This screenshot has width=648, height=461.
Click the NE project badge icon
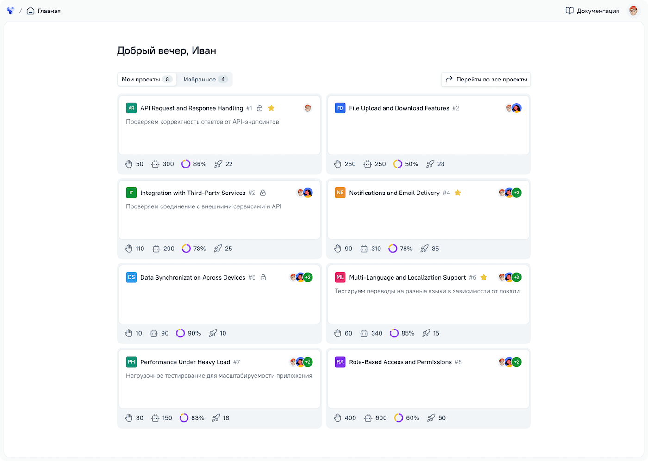point(340,193)
